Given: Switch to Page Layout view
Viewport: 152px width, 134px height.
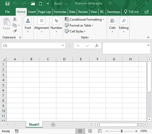Looking at the screenshot, I should coord(90,131).
